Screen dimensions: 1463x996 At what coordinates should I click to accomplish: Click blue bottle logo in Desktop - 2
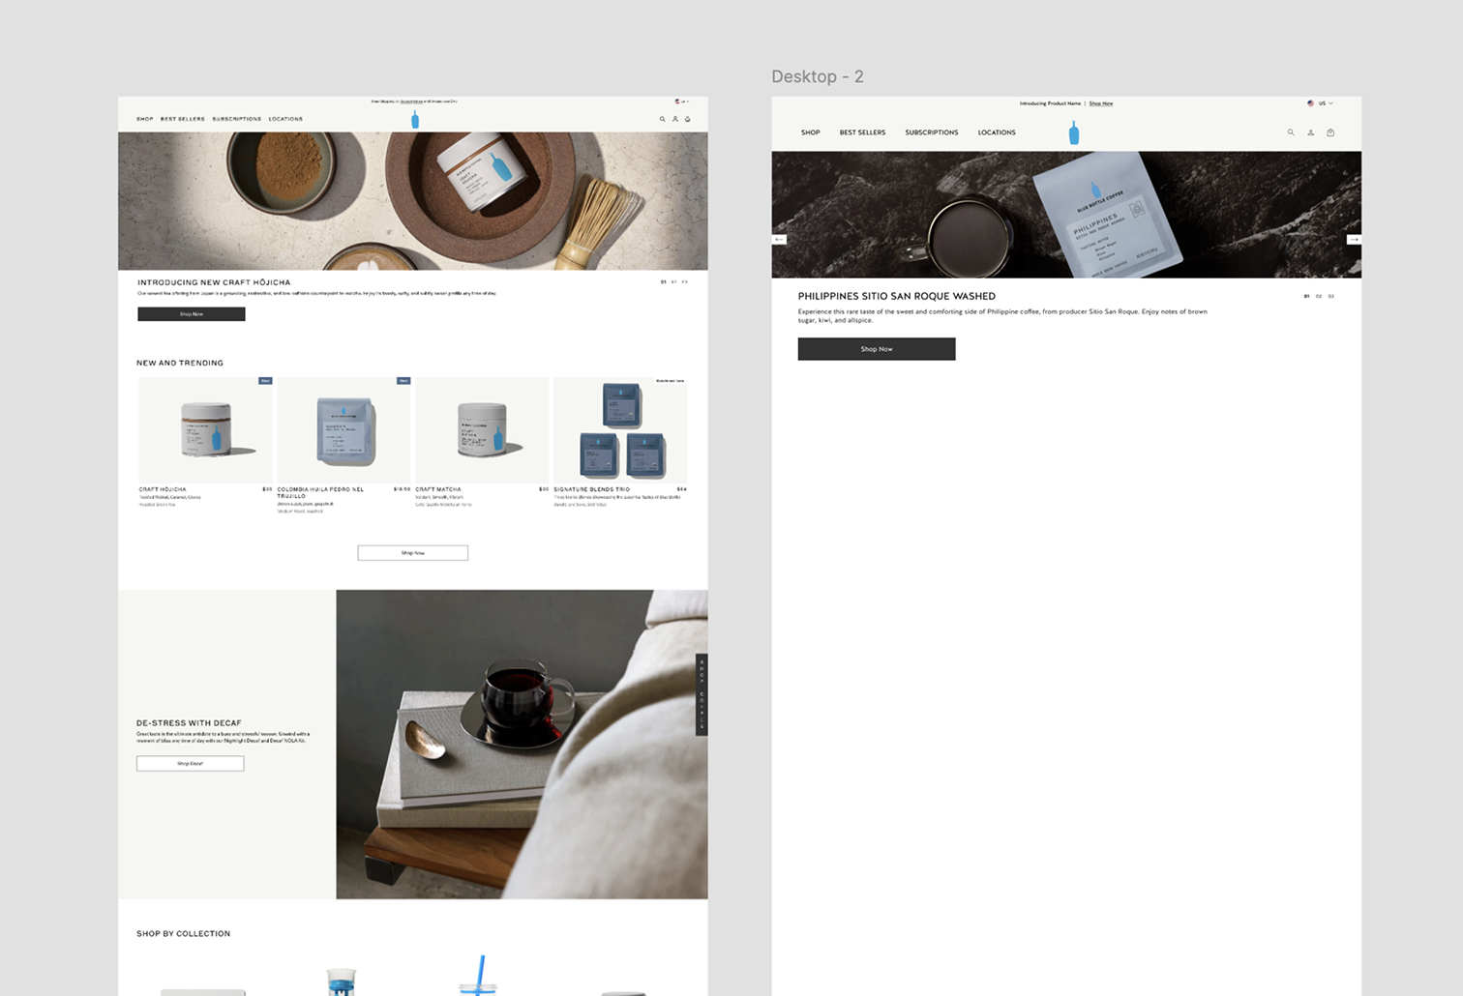[1073, 133]
